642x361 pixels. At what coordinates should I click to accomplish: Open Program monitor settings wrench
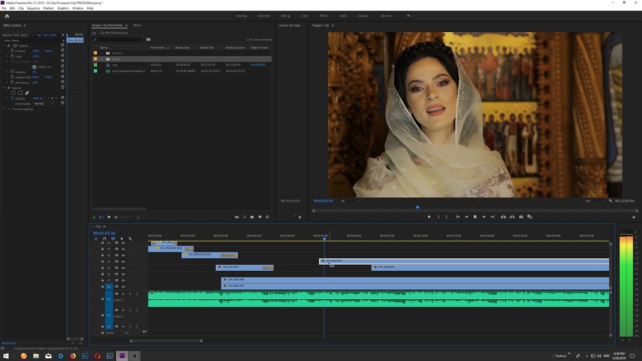click(x=610, y=201)
